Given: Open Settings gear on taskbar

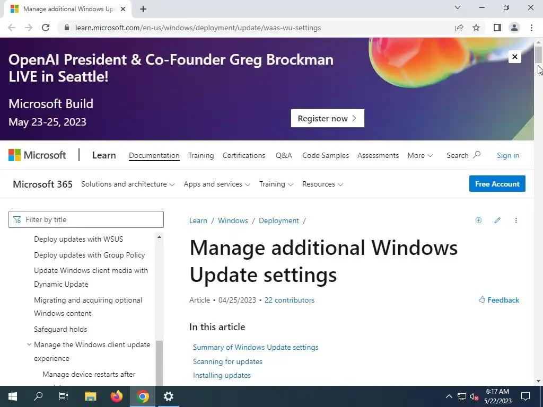Looking at the screenshot, I should (168, 396).
